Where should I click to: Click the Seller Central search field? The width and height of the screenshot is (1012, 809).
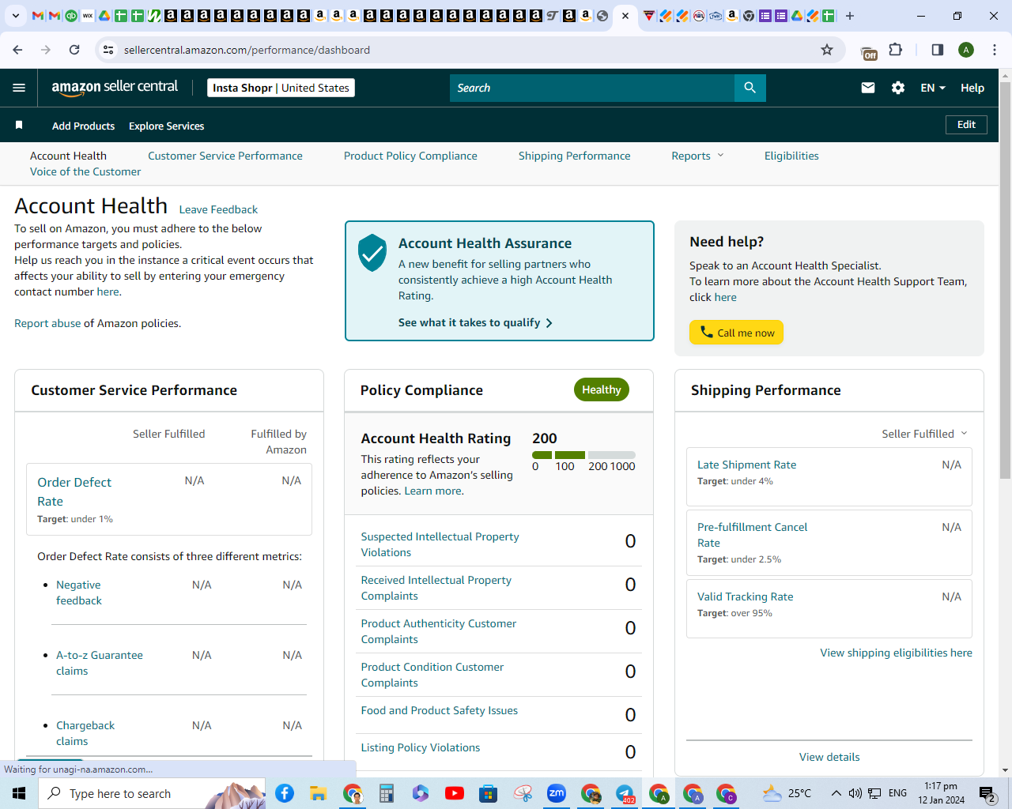tap(591, 88)
